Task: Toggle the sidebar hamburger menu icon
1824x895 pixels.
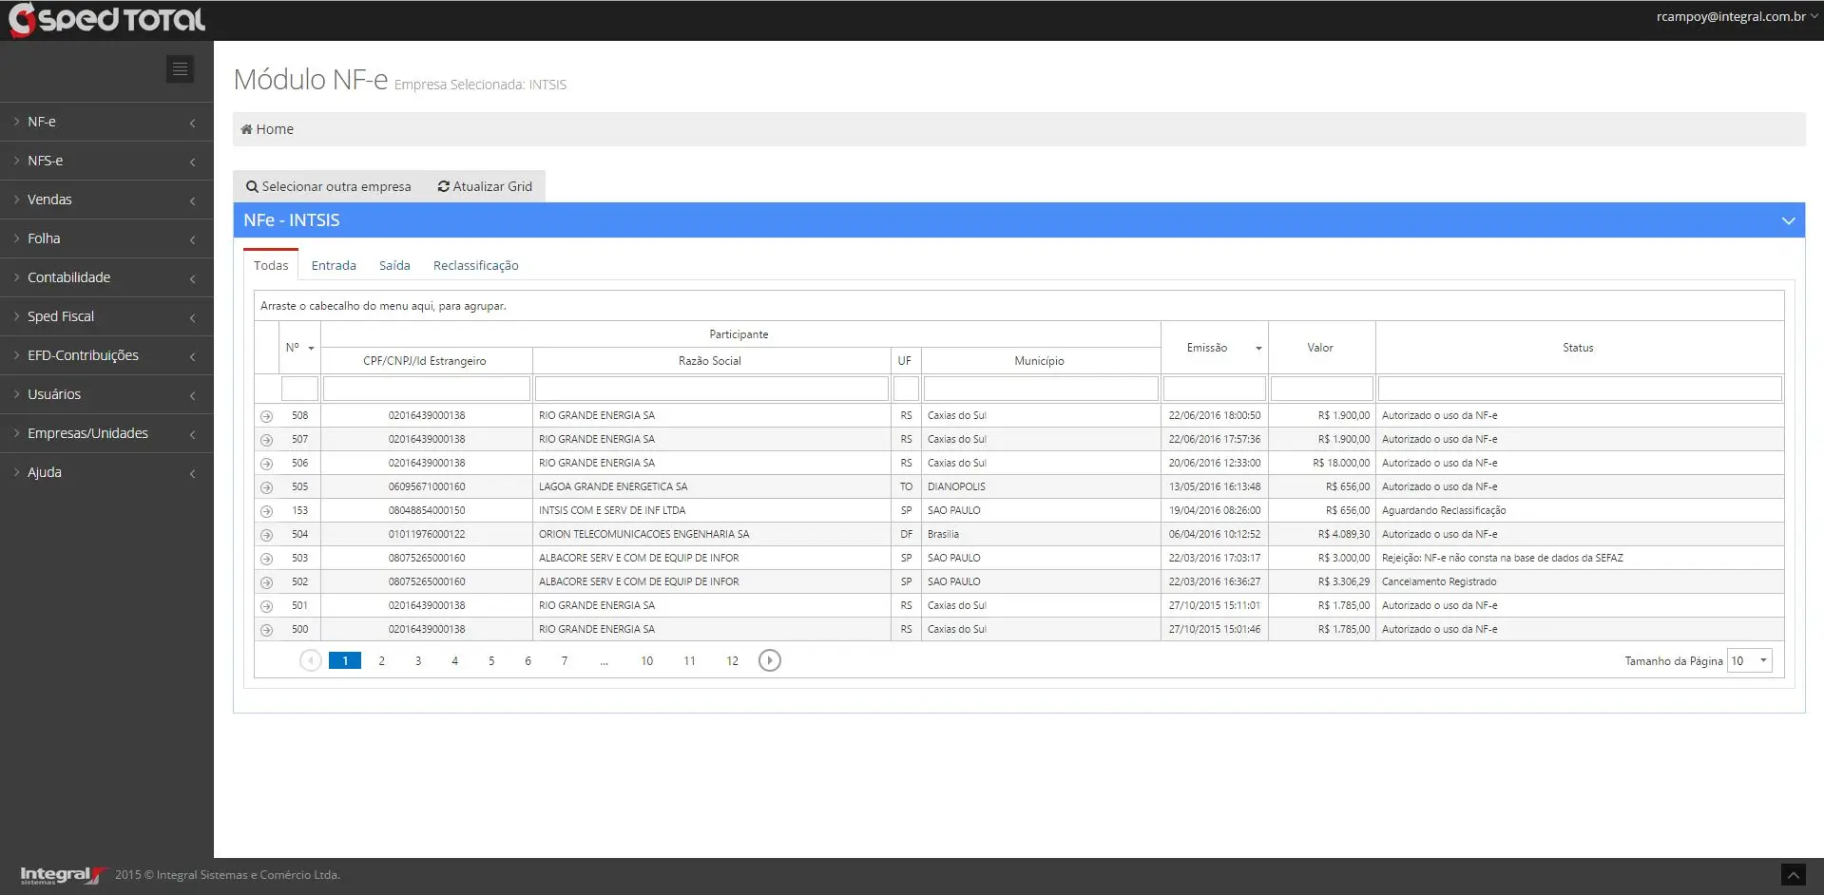Action: (180, 69)
